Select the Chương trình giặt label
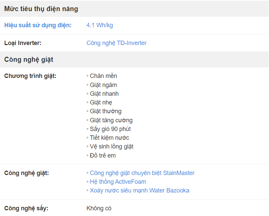The width and height of the screenshot is (269, 216). tap(30, 76)
